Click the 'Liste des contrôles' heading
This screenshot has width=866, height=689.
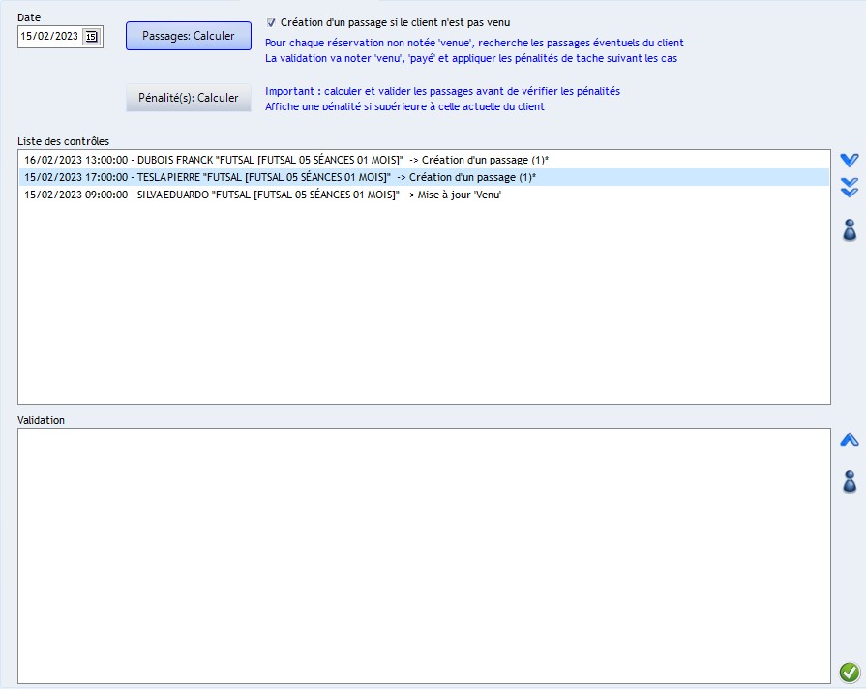pos(63,141)
